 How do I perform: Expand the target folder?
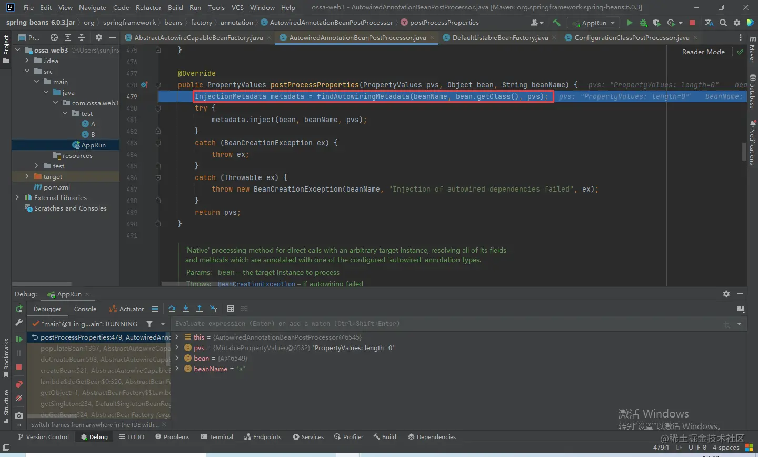[x=27, y=176]
